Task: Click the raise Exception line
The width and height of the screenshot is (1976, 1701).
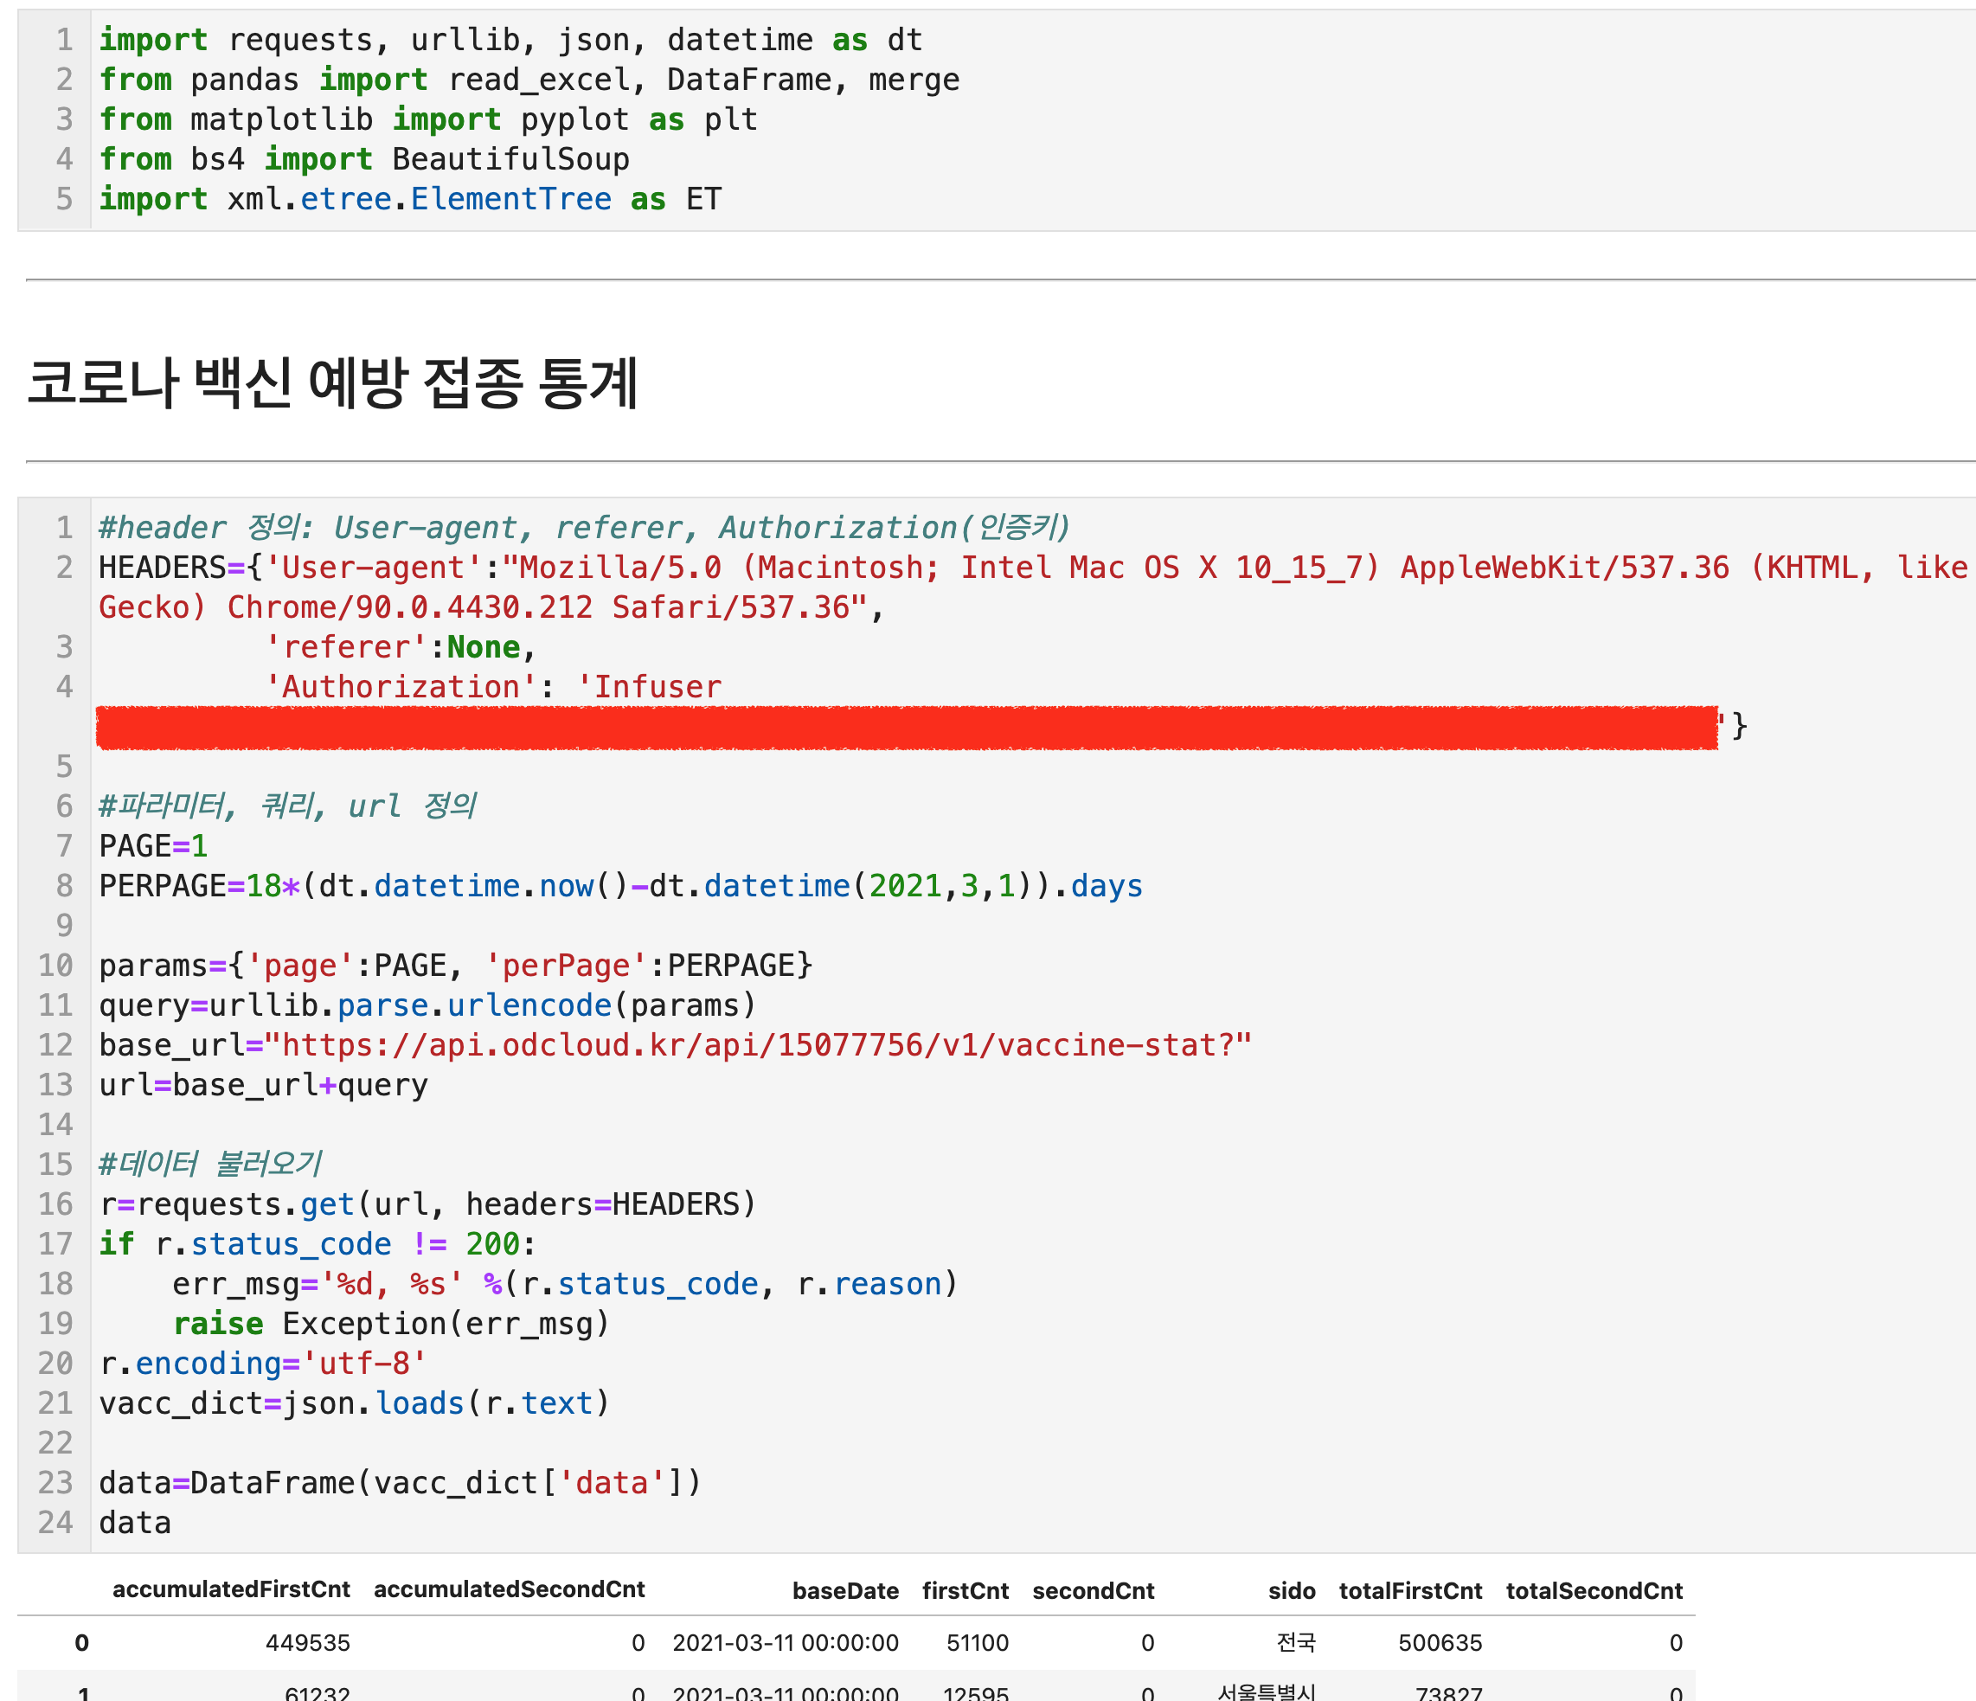Action: pyautogui.click(x=391, y=1324)
